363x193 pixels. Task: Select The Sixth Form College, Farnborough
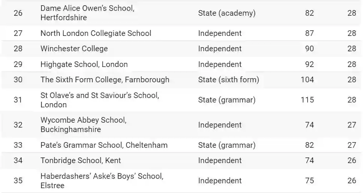105,80
